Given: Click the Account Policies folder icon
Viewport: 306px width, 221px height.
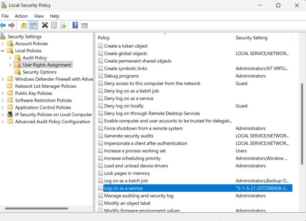Looking at the screenshot, I should pos(10,44).
